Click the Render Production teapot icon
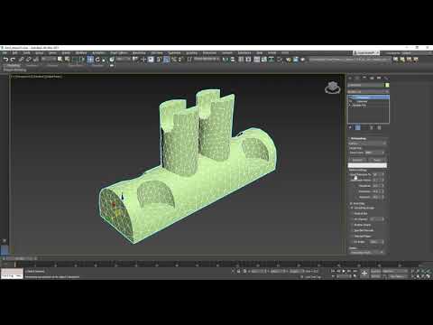 [x=303, y=60]
